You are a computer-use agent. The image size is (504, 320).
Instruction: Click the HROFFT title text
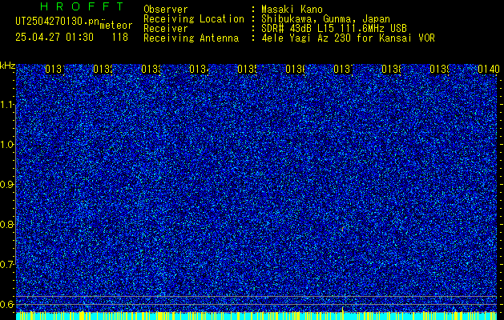[82, 6]
